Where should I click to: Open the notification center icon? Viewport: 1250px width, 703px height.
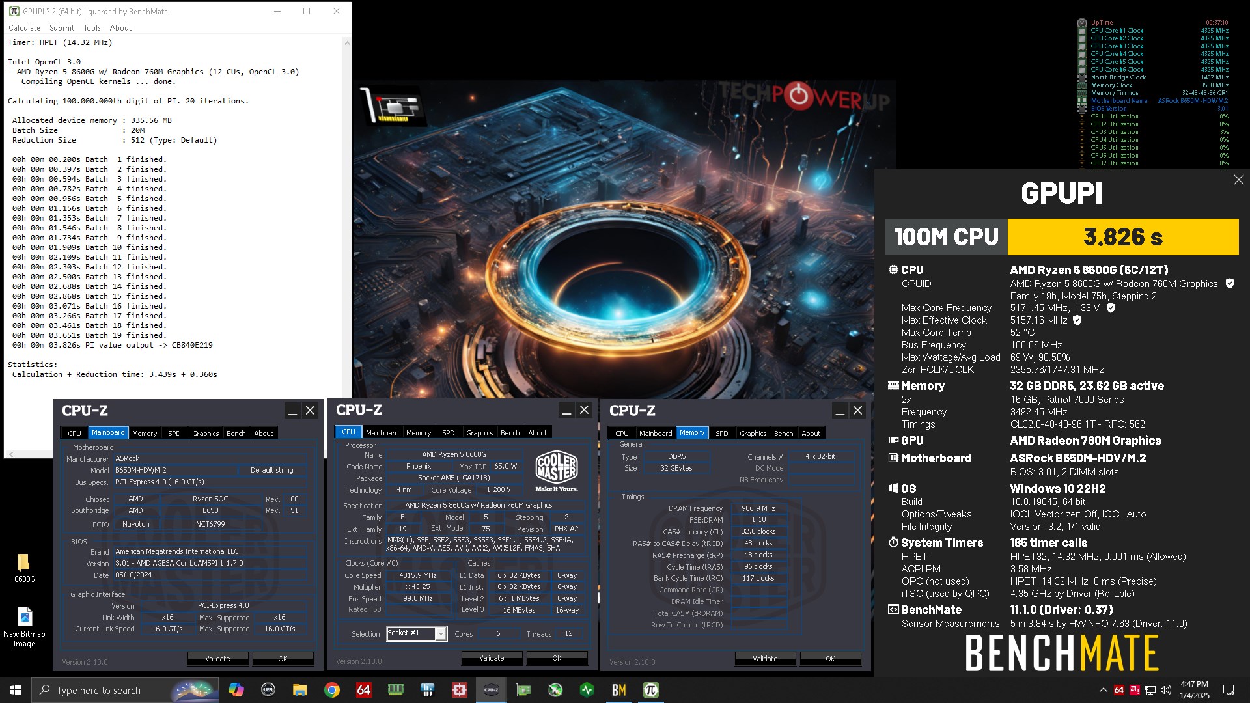point(1229,690)
